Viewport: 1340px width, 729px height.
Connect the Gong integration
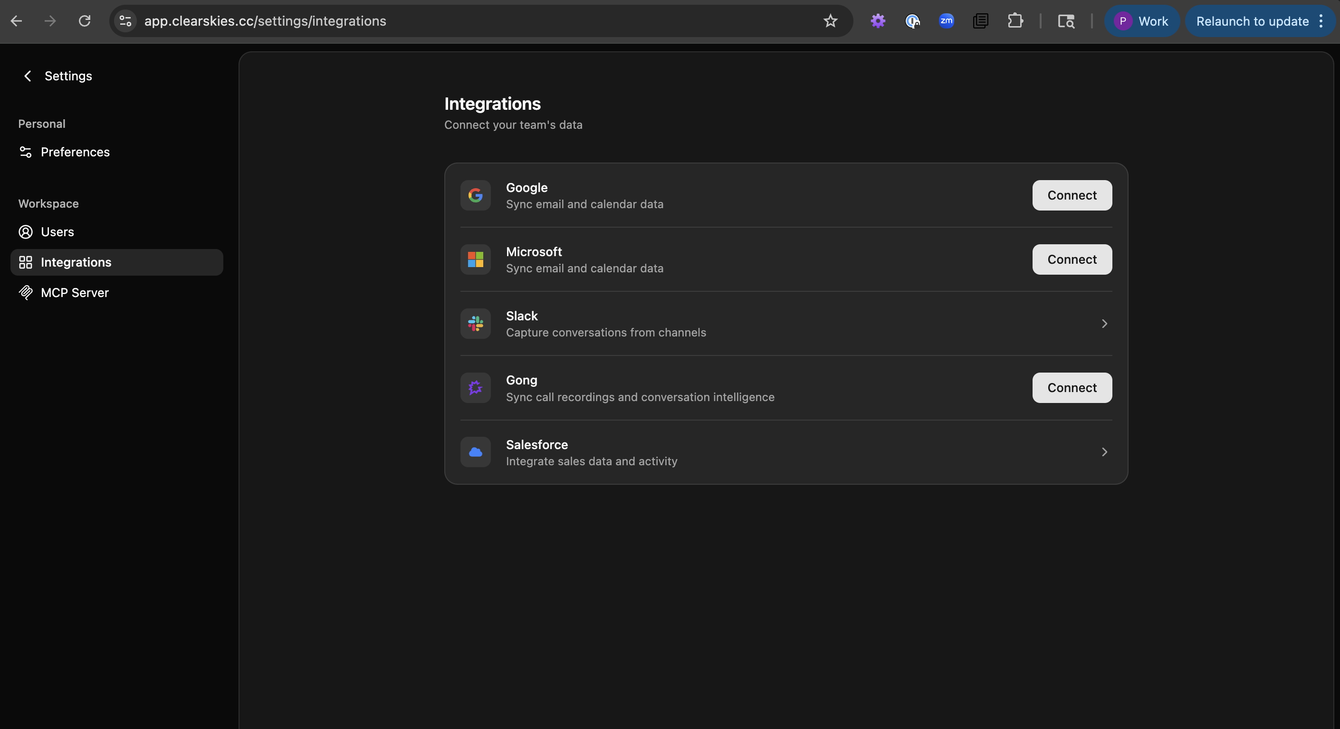pos(1072,388)
